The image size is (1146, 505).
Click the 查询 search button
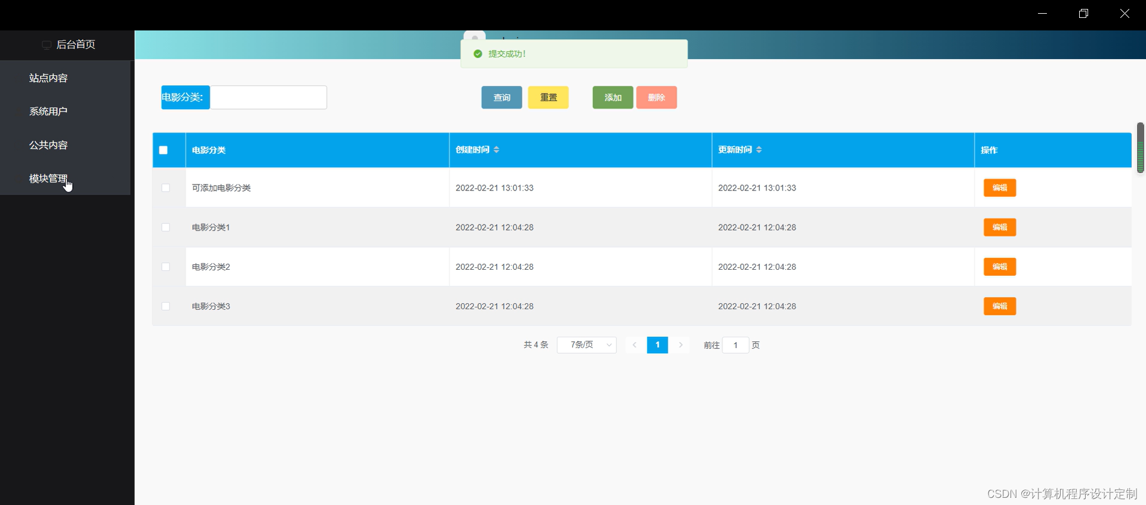pyautogui.click(x=502, y=97)
